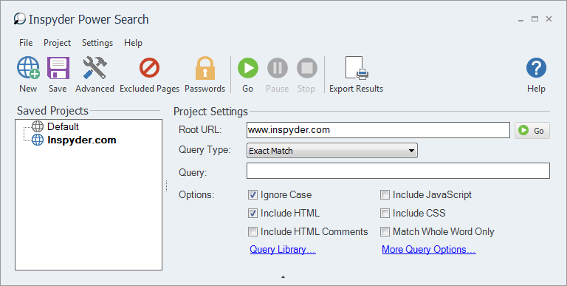The width and height of the screenshot is (567, 286).
Task: Open the Project menu
Action: click(57, 43)
